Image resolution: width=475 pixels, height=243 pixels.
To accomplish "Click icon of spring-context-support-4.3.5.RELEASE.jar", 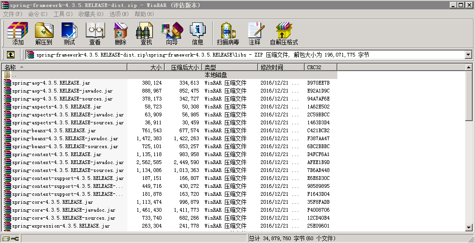I will 7,178.
